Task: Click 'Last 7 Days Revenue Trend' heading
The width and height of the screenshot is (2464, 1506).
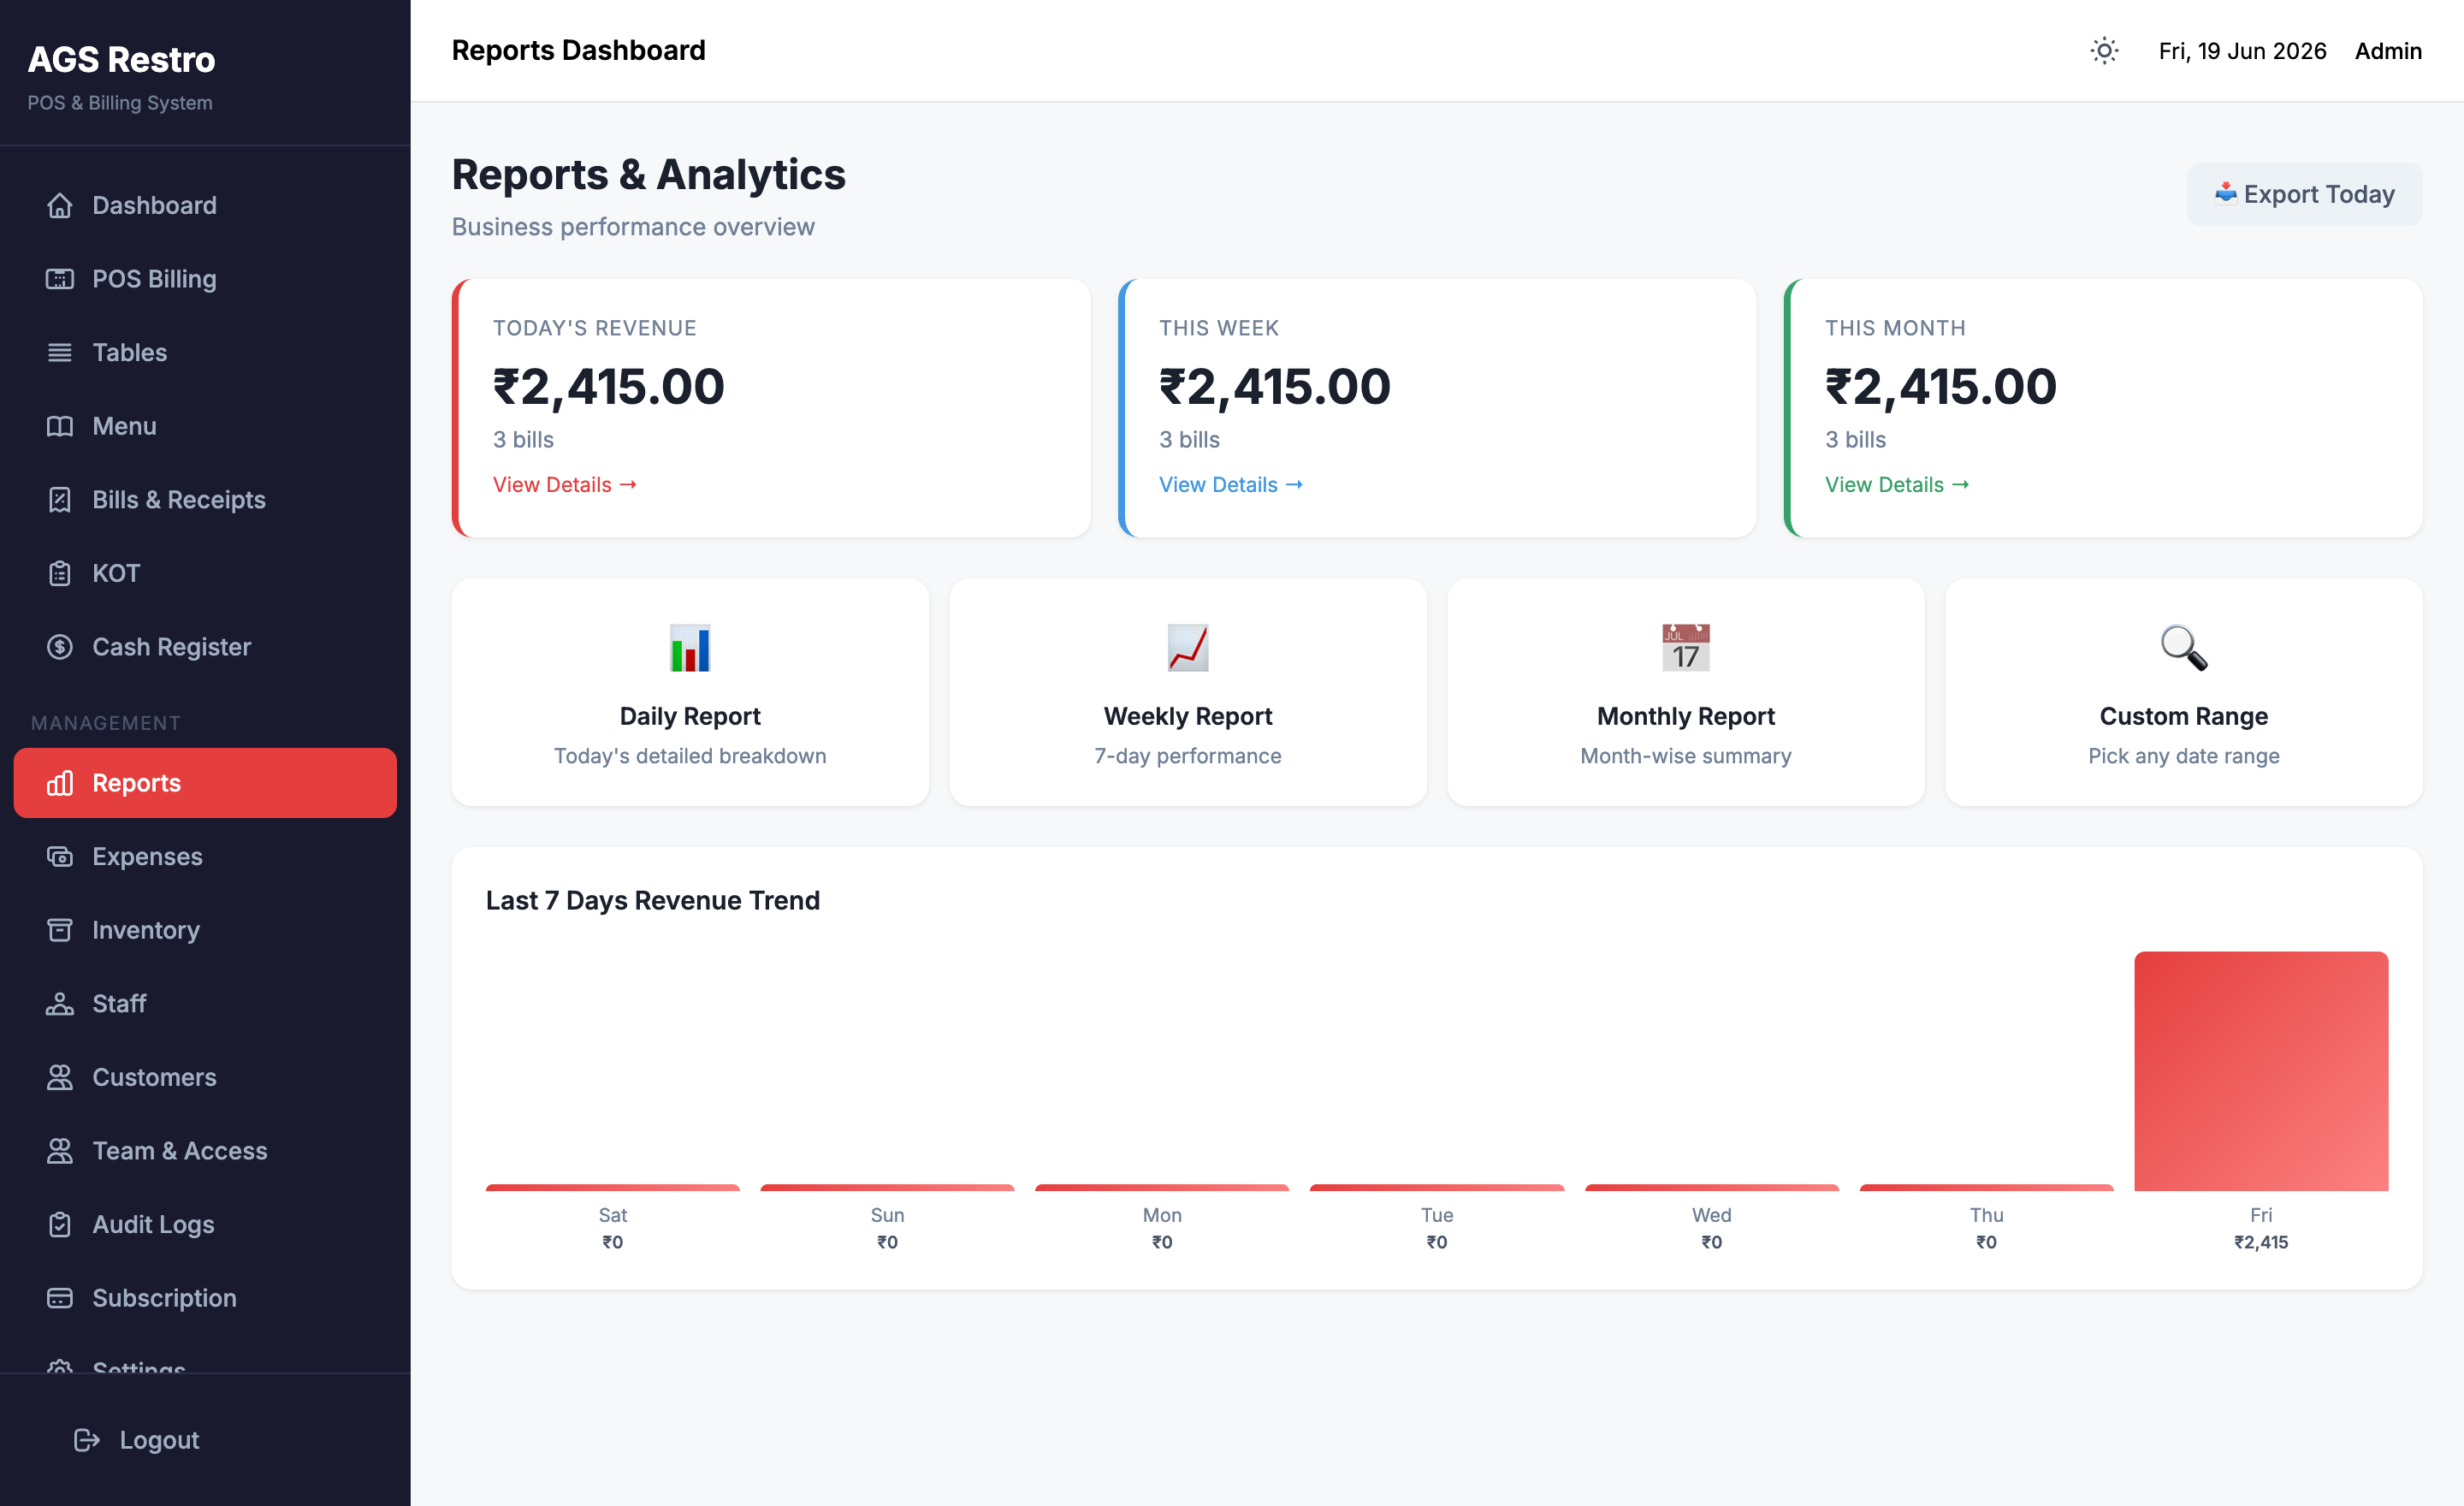Action: [653, 900]
